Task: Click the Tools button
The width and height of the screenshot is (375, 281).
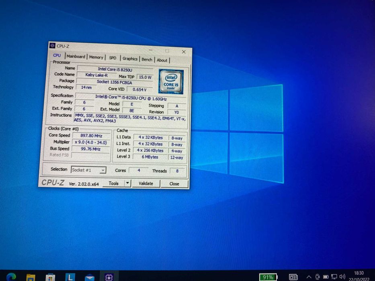Action: point(114,183)
